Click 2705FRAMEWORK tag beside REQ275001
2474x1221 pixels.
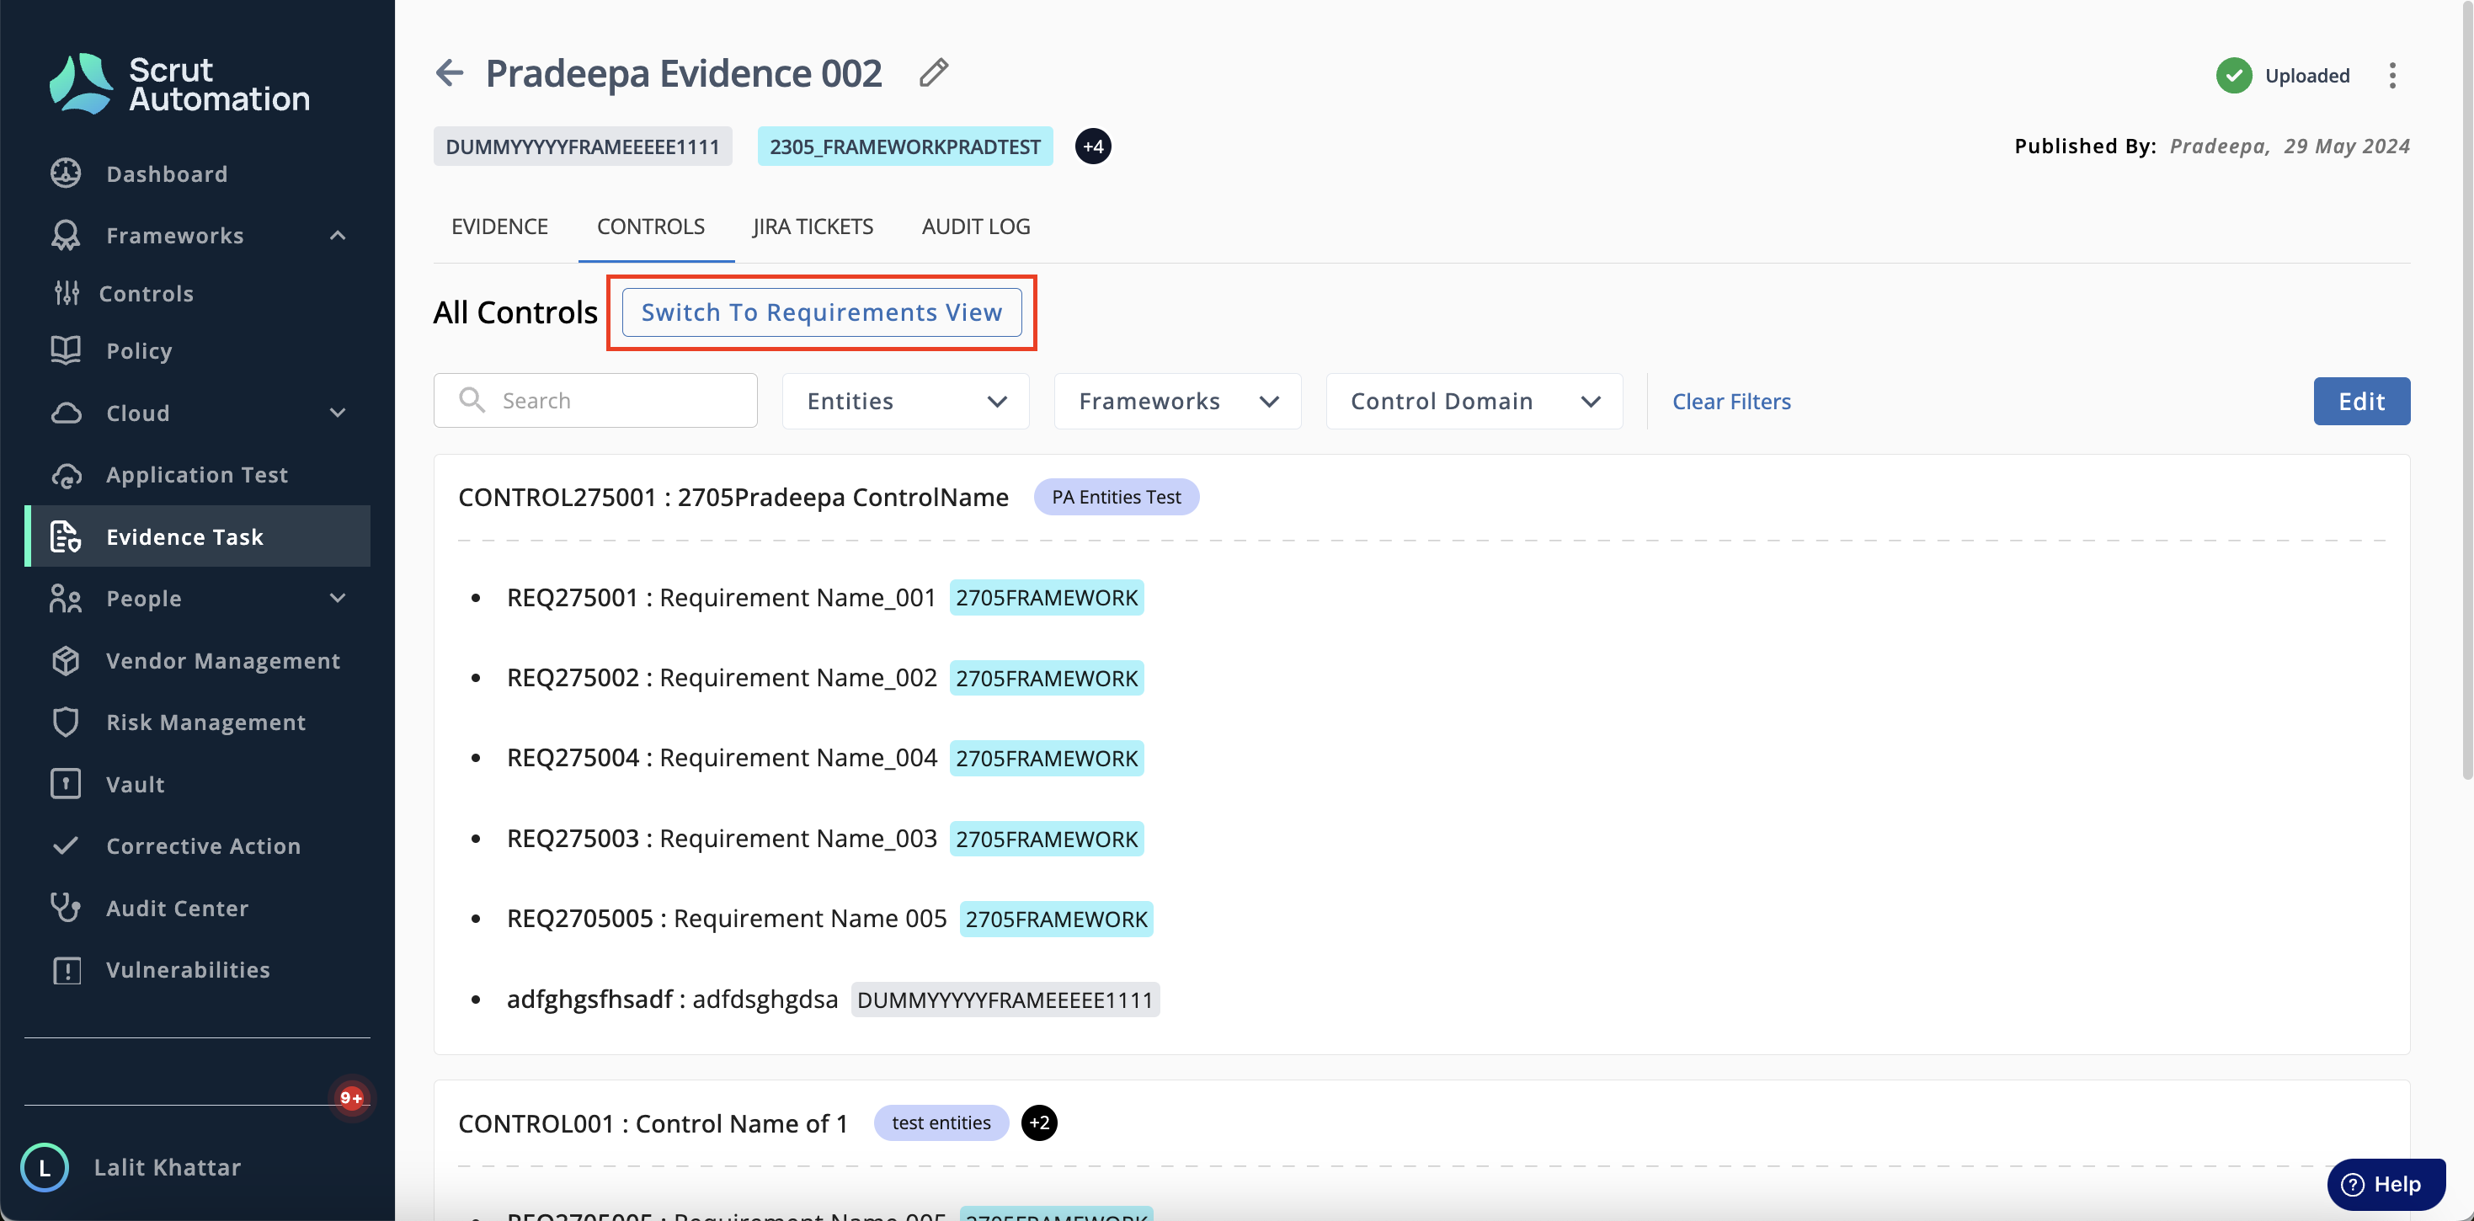[x=1046, y=598]
